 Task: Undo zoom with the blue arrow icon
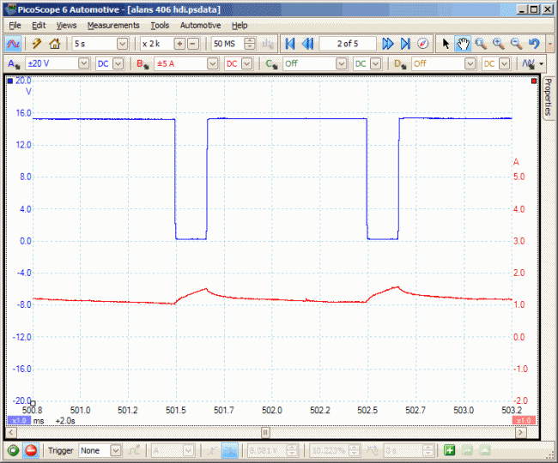[534, 44]
